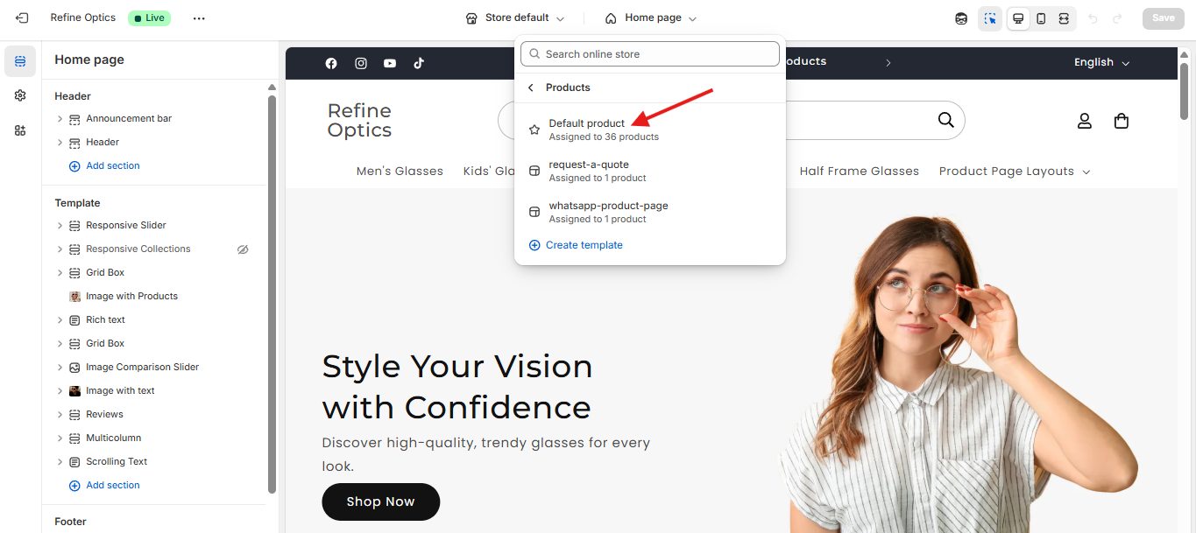This screenshot has width=1196, height=533.
Task: Click the Shop Now button
Action: [x=380, y=501]
